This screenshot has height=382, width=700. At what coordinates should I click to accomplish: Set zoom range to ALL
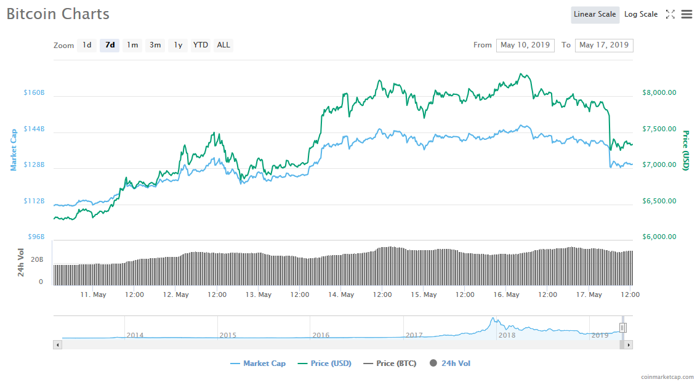tap(223, 45)
